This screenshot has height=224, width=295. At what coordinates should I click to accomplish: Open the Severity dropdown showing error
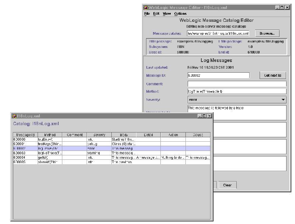pyautogui.click(x=237, y=100)
